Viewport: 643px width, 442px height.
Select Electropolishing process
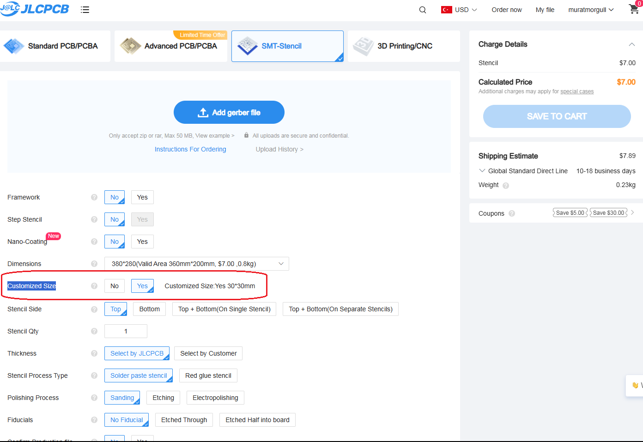[215, 398]
